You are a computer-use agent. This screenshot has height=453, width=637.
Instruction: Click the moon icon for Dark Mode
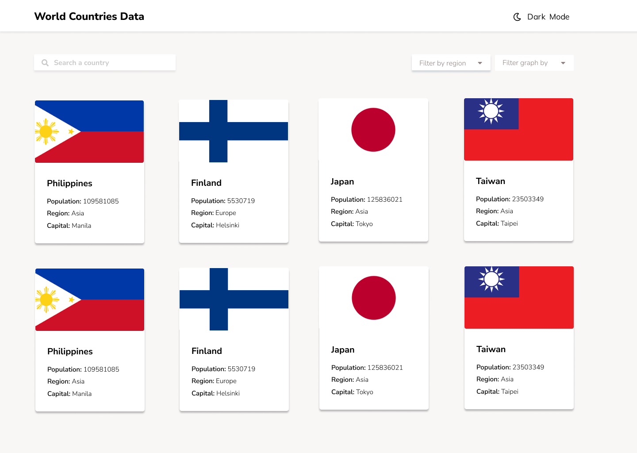click(517, 16)
